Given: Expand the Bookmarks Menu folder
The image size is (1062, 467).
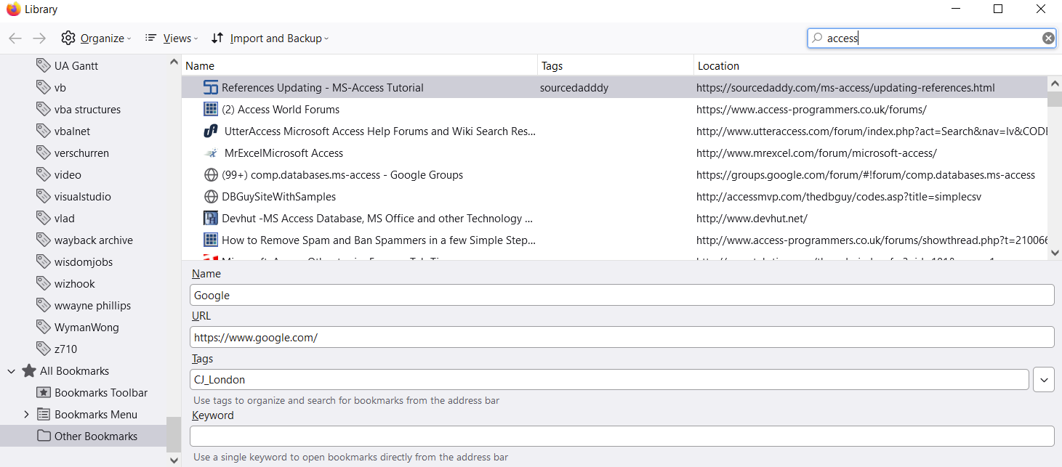Looking at the screenshot, I should (27, 415).
